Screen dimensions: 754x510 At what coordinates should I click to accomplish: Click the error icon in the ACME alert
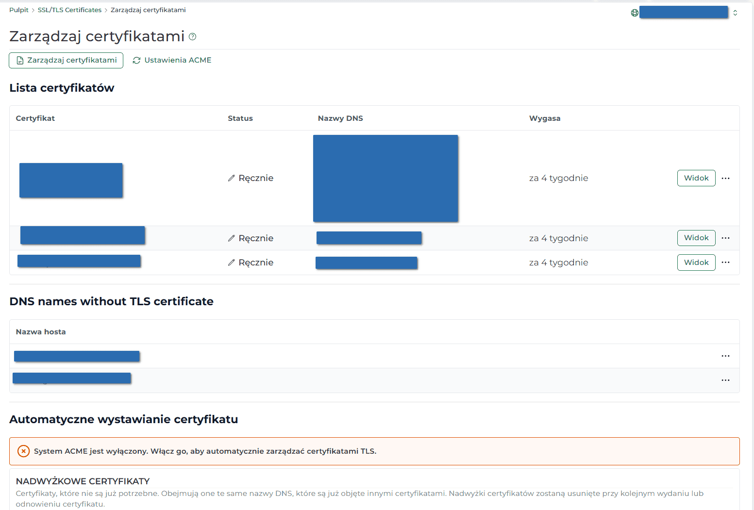point(23,451)
